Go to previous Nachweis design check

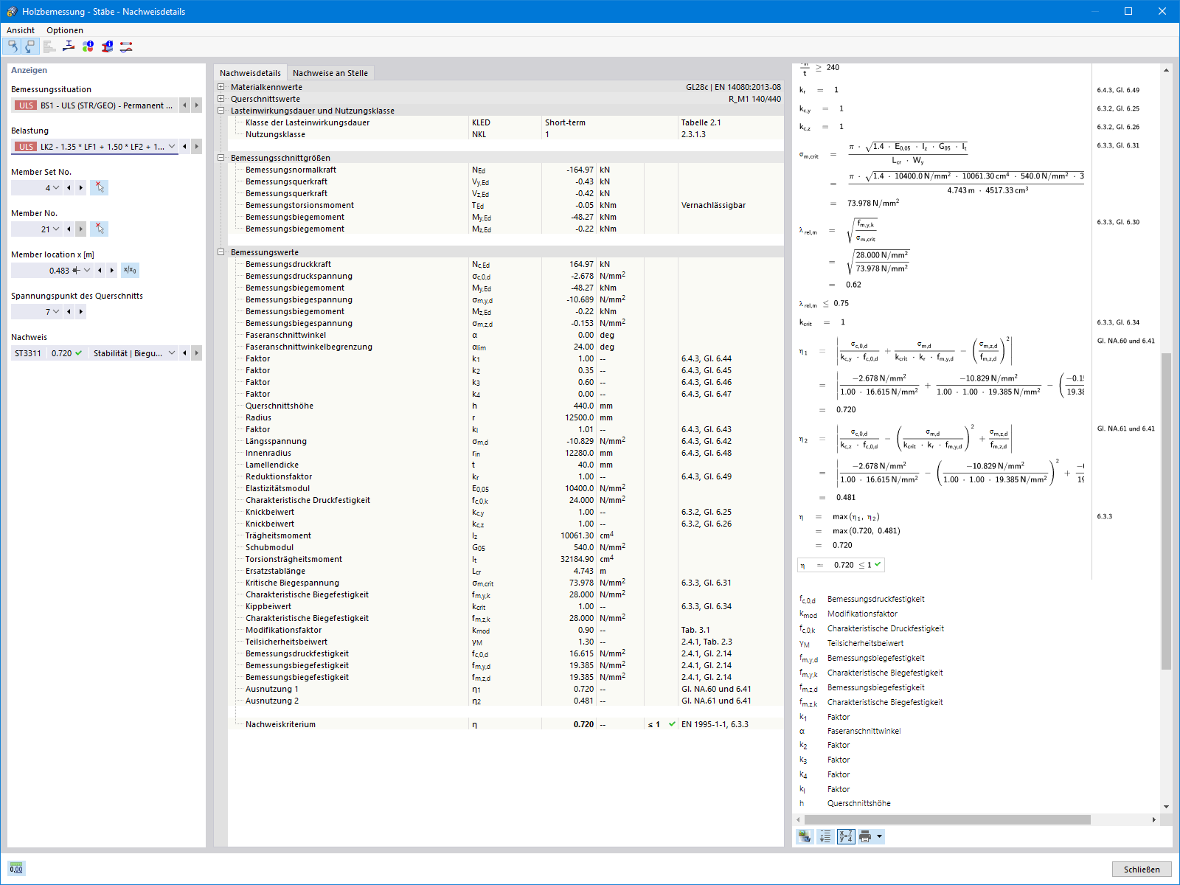point(184,353)
